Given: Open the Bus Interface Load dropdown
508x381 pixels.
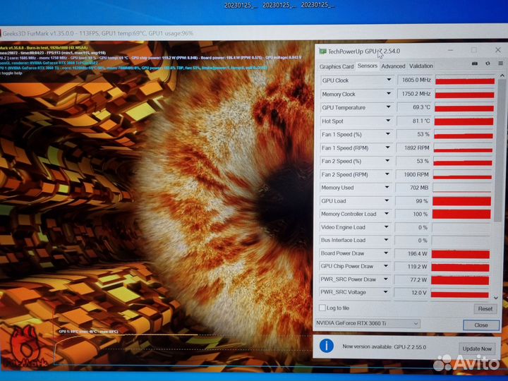Looking at the screenshot, I should coord(386,240).
